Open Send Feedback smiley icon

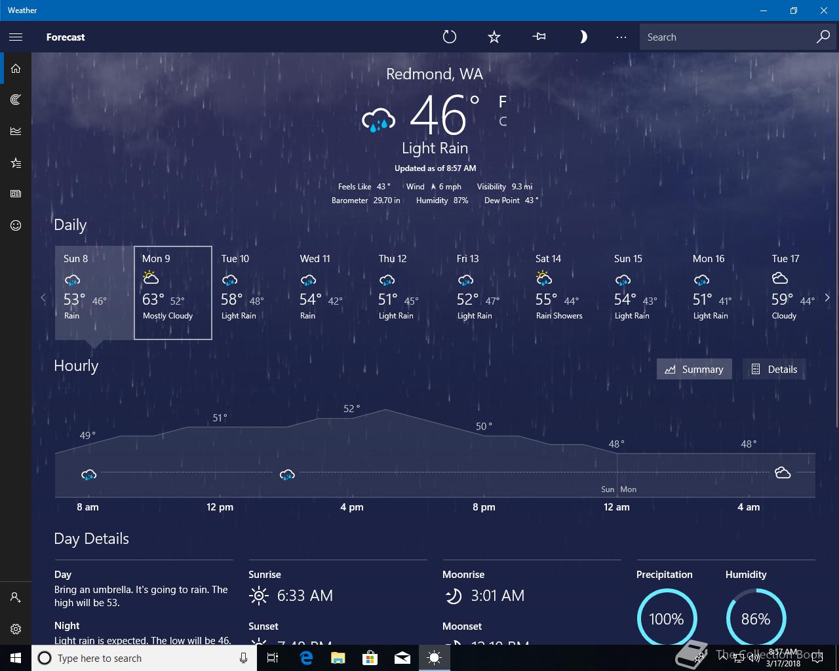click(x=16, y=225)
